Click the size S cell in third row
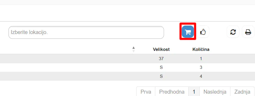Viewport: 255px width, 96px height. tap(161, 76)
